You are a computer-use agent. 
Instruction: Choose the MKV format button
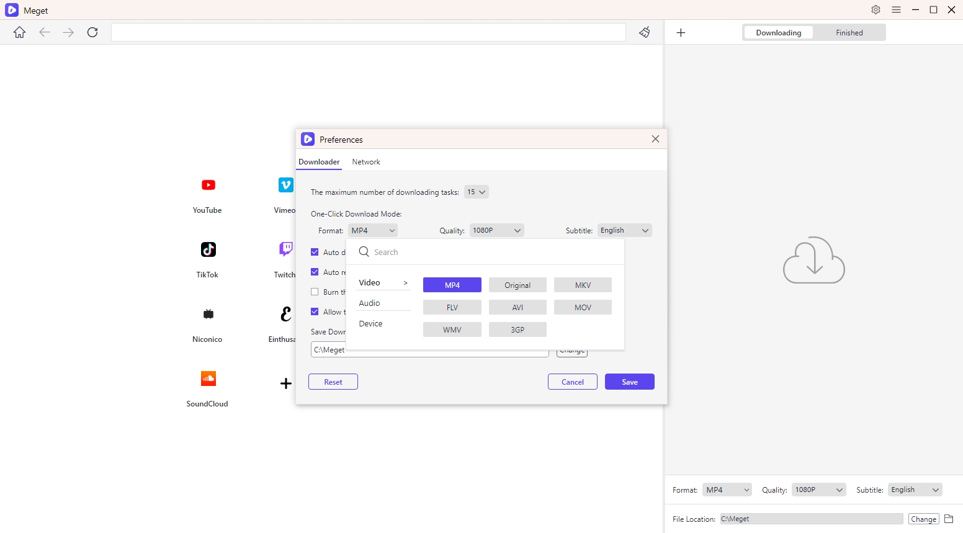[583, 285]
